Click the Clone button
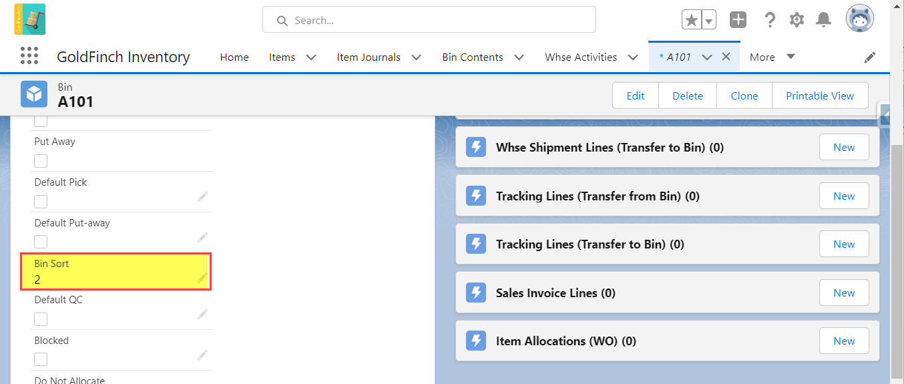Viewport: 904px width, 384px height. pyautogui.click(x=744, y=95)
